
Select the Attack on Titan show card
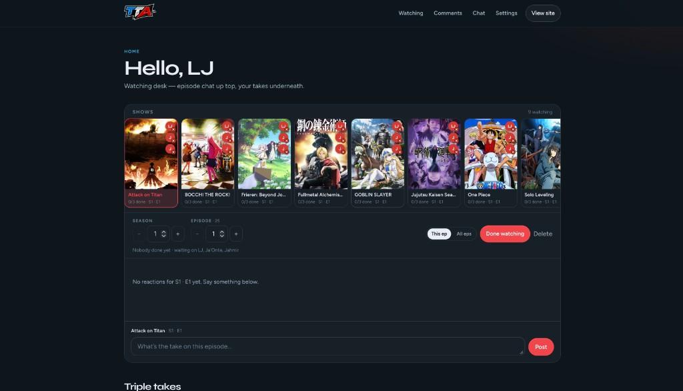151,163
